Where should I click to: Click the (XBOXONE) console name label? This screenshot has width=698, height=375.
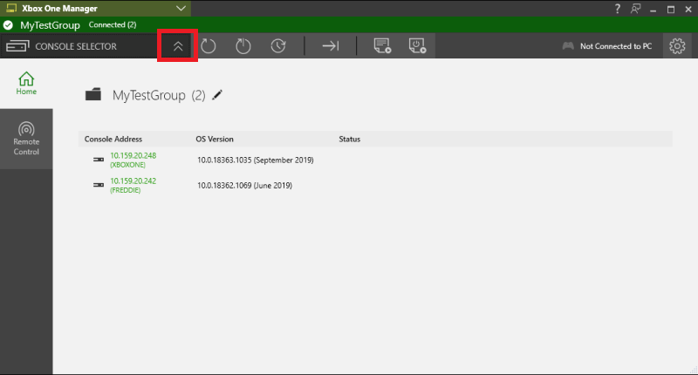127,165
